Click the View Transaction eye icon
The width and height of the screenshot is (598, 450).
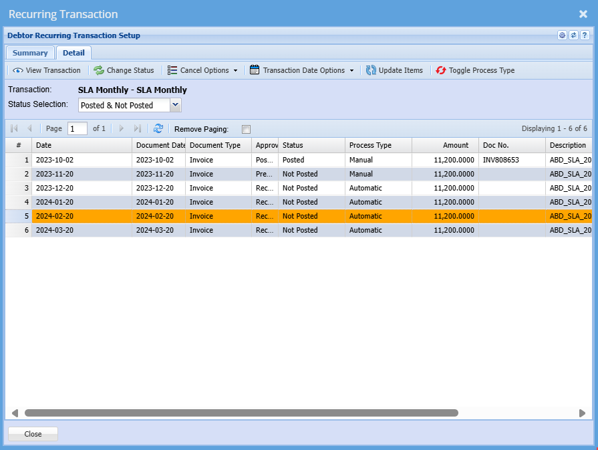(18, 70)
